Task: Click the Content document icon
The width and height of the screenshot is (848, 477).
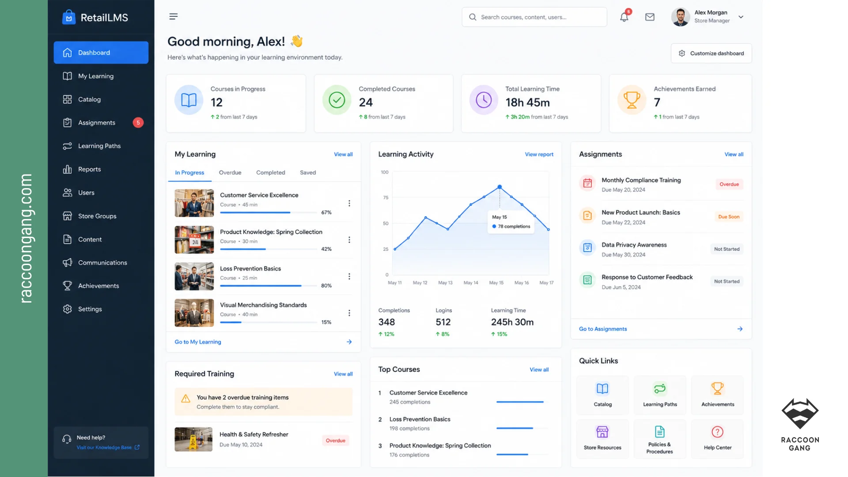Action: tap(67, 239)
